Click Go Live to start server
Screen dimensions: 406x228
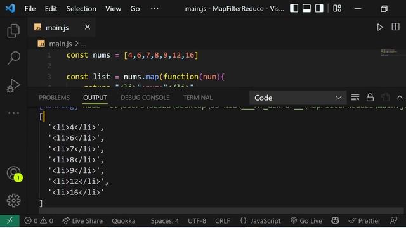tap(306, 221)
